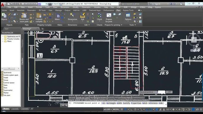Click the tag icon in Objects panel
This screenshot has width=203, height=114.
(x=14, y=21)
